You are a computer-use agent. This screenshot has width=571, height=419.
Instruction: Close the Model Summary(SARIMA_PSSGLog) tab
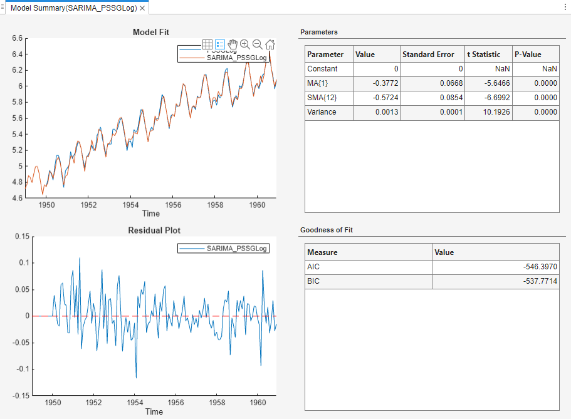point(143,8)
